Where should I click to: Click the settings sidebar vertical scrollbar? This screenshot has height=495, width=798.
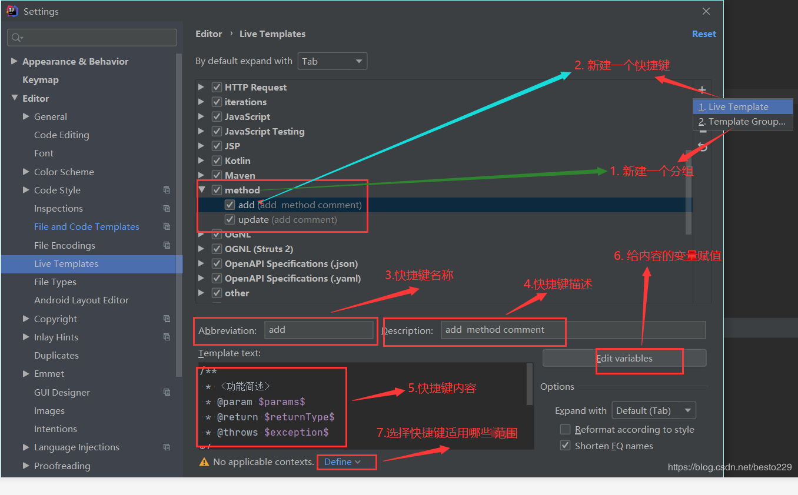click(x=179, y=215)
